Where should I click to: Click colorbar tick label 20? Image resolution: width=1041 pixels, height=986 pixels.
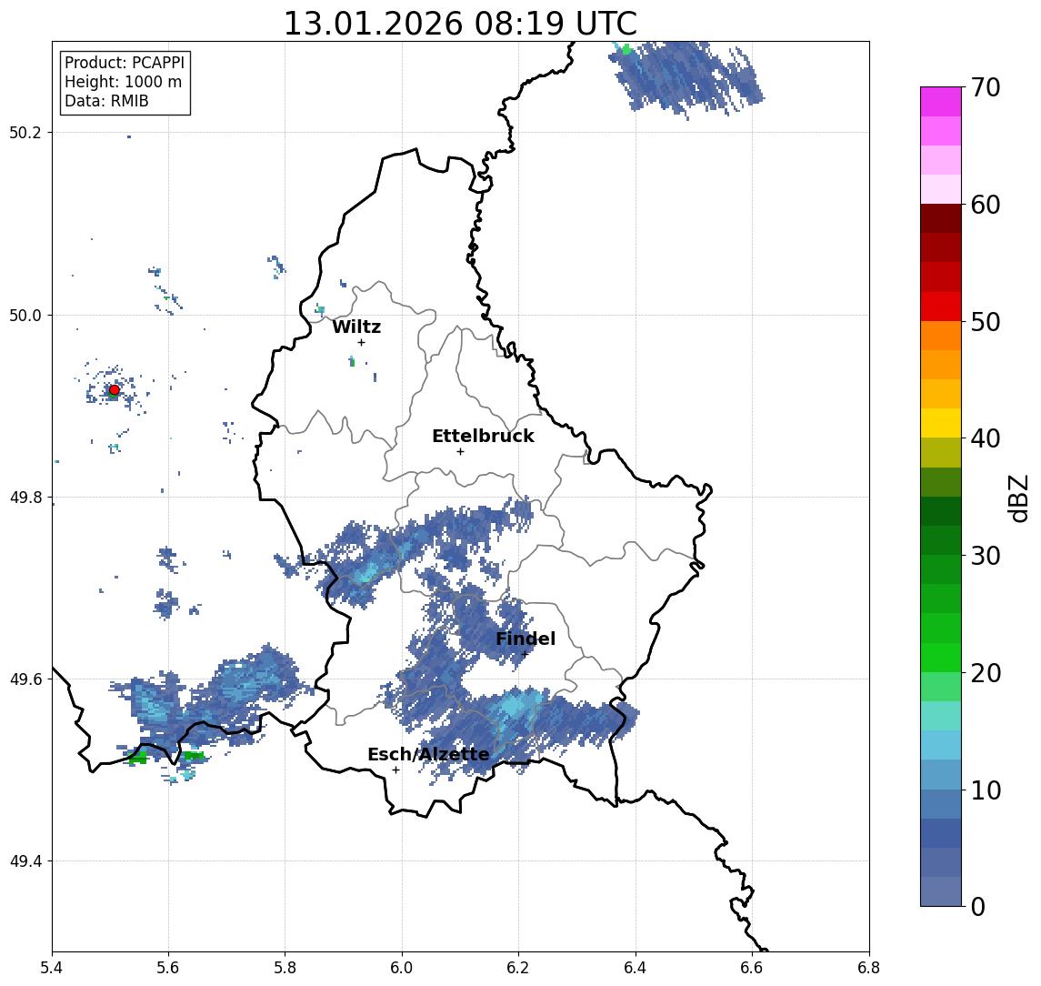[x=986, y=672]
